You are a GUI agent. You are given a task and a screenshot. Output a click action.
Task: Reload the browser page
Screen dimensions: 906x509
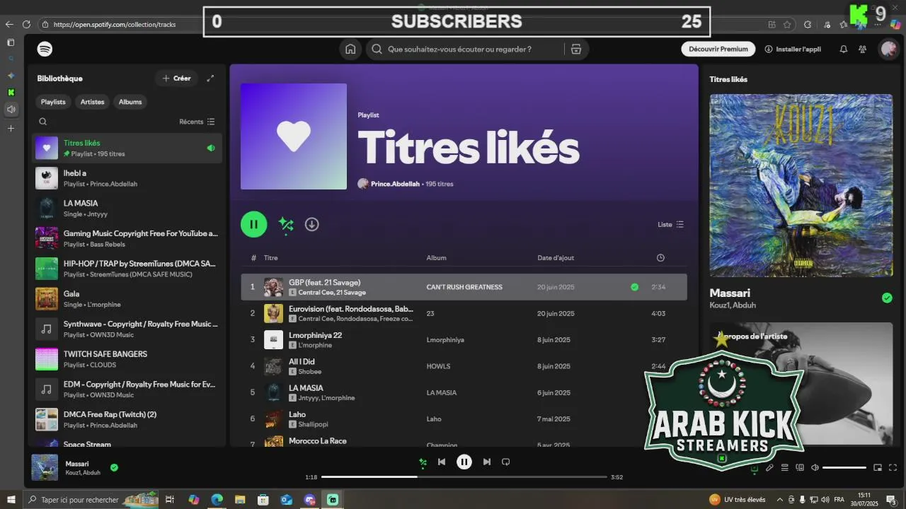click(x=26, y=24)
